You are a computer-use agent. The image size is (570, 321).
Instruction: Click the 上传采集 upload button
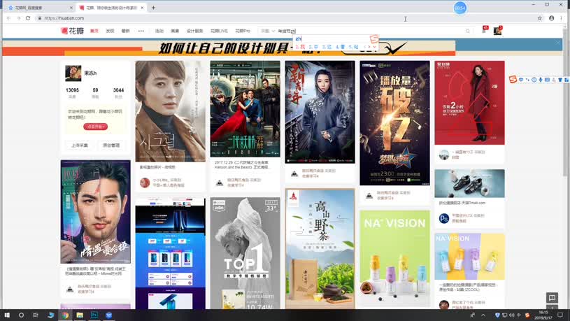point(80,145)
